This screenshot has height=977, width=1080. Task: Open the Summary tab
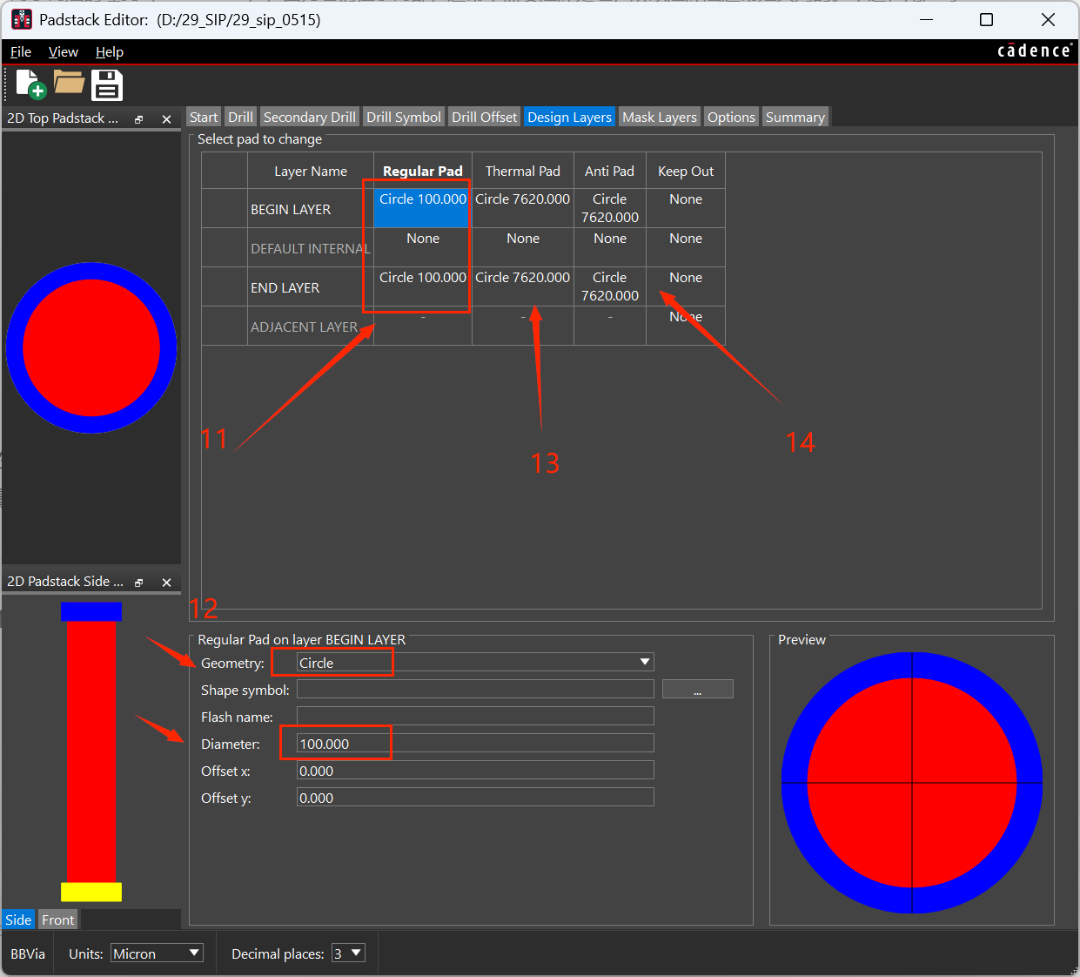click(795, 117)
